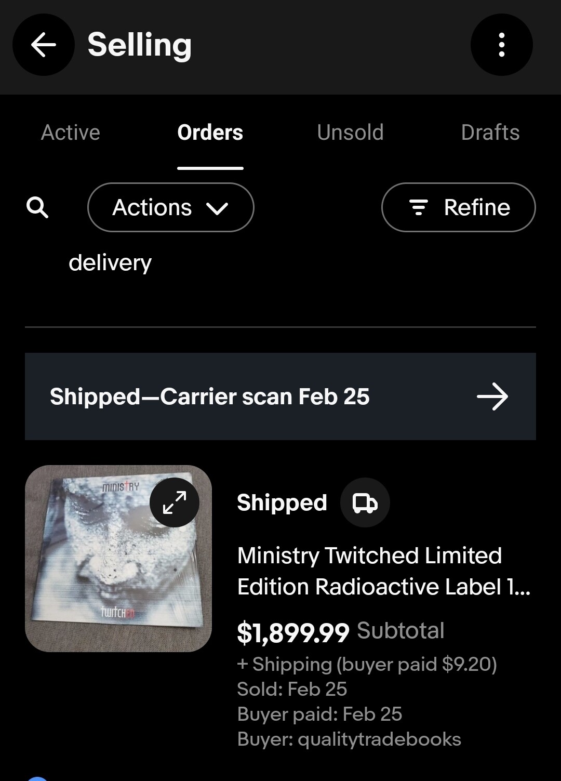Viewport: 561px width, 781px height.
Task: Expand the Ministry album photo
Action: [175, 502]
